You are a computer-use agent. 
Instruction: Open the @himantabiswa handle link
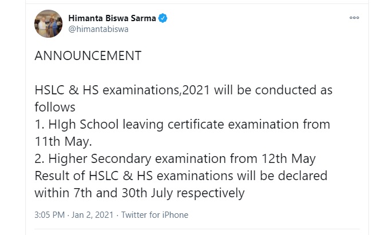tap(98, 30)
